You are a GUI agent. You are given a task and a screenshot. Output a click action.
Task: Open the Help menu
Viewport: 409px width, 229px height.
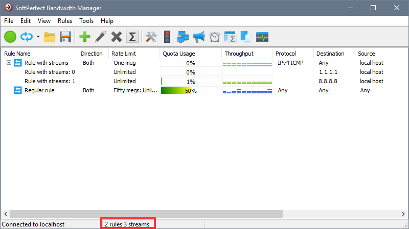click(x=107, y=21)
